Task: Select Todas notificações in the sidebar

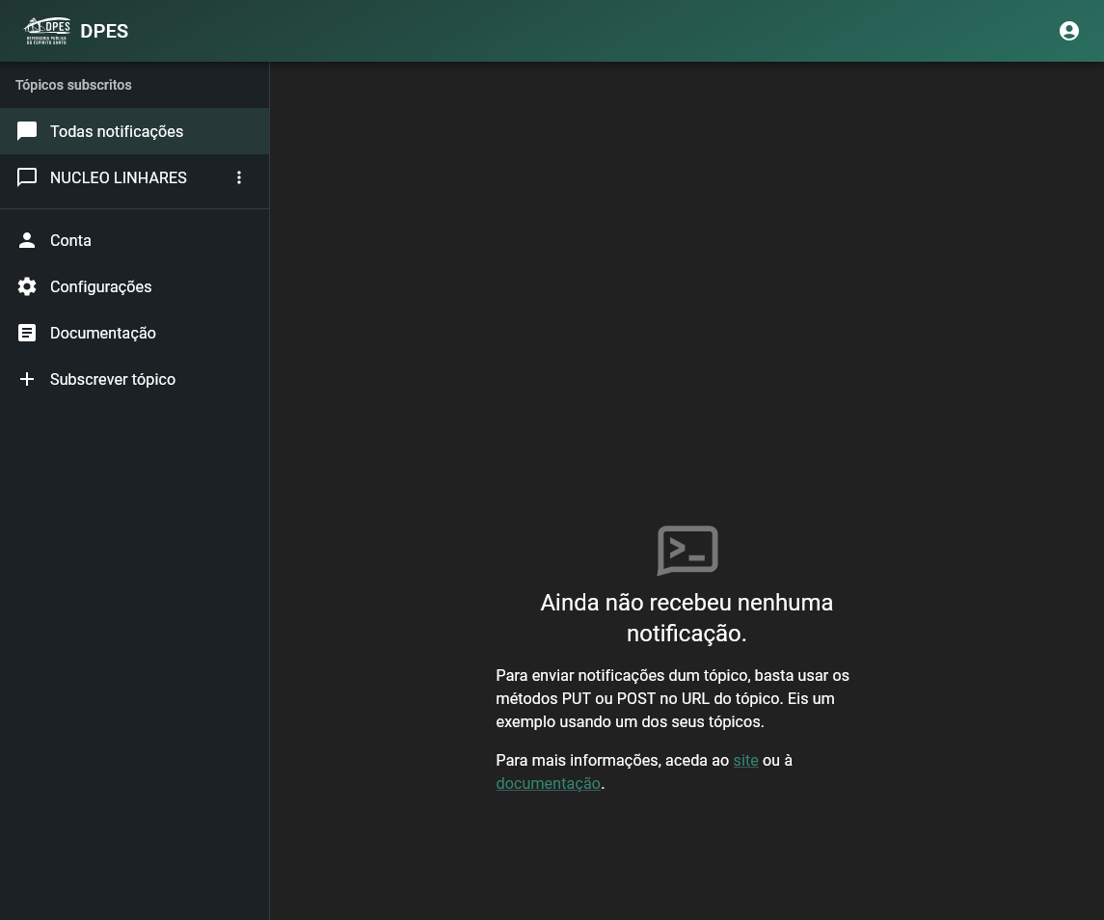Action: pyautogui.click(x=134, y=131)
